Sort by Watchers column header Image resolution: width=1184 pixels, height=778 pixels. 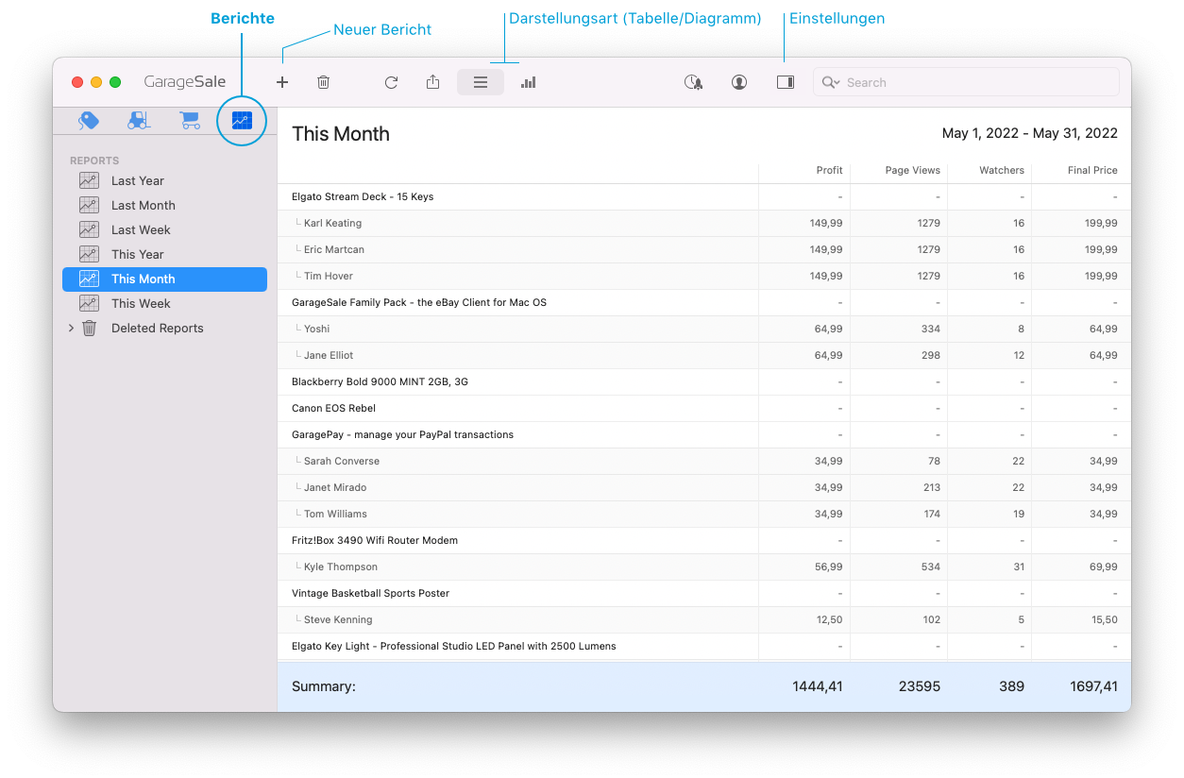(1002, 170)
